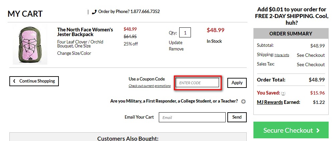Open the Jester Backpack product thumbnail
The image size is (334, 141).
pyautogui.click(x=30, y=44)
